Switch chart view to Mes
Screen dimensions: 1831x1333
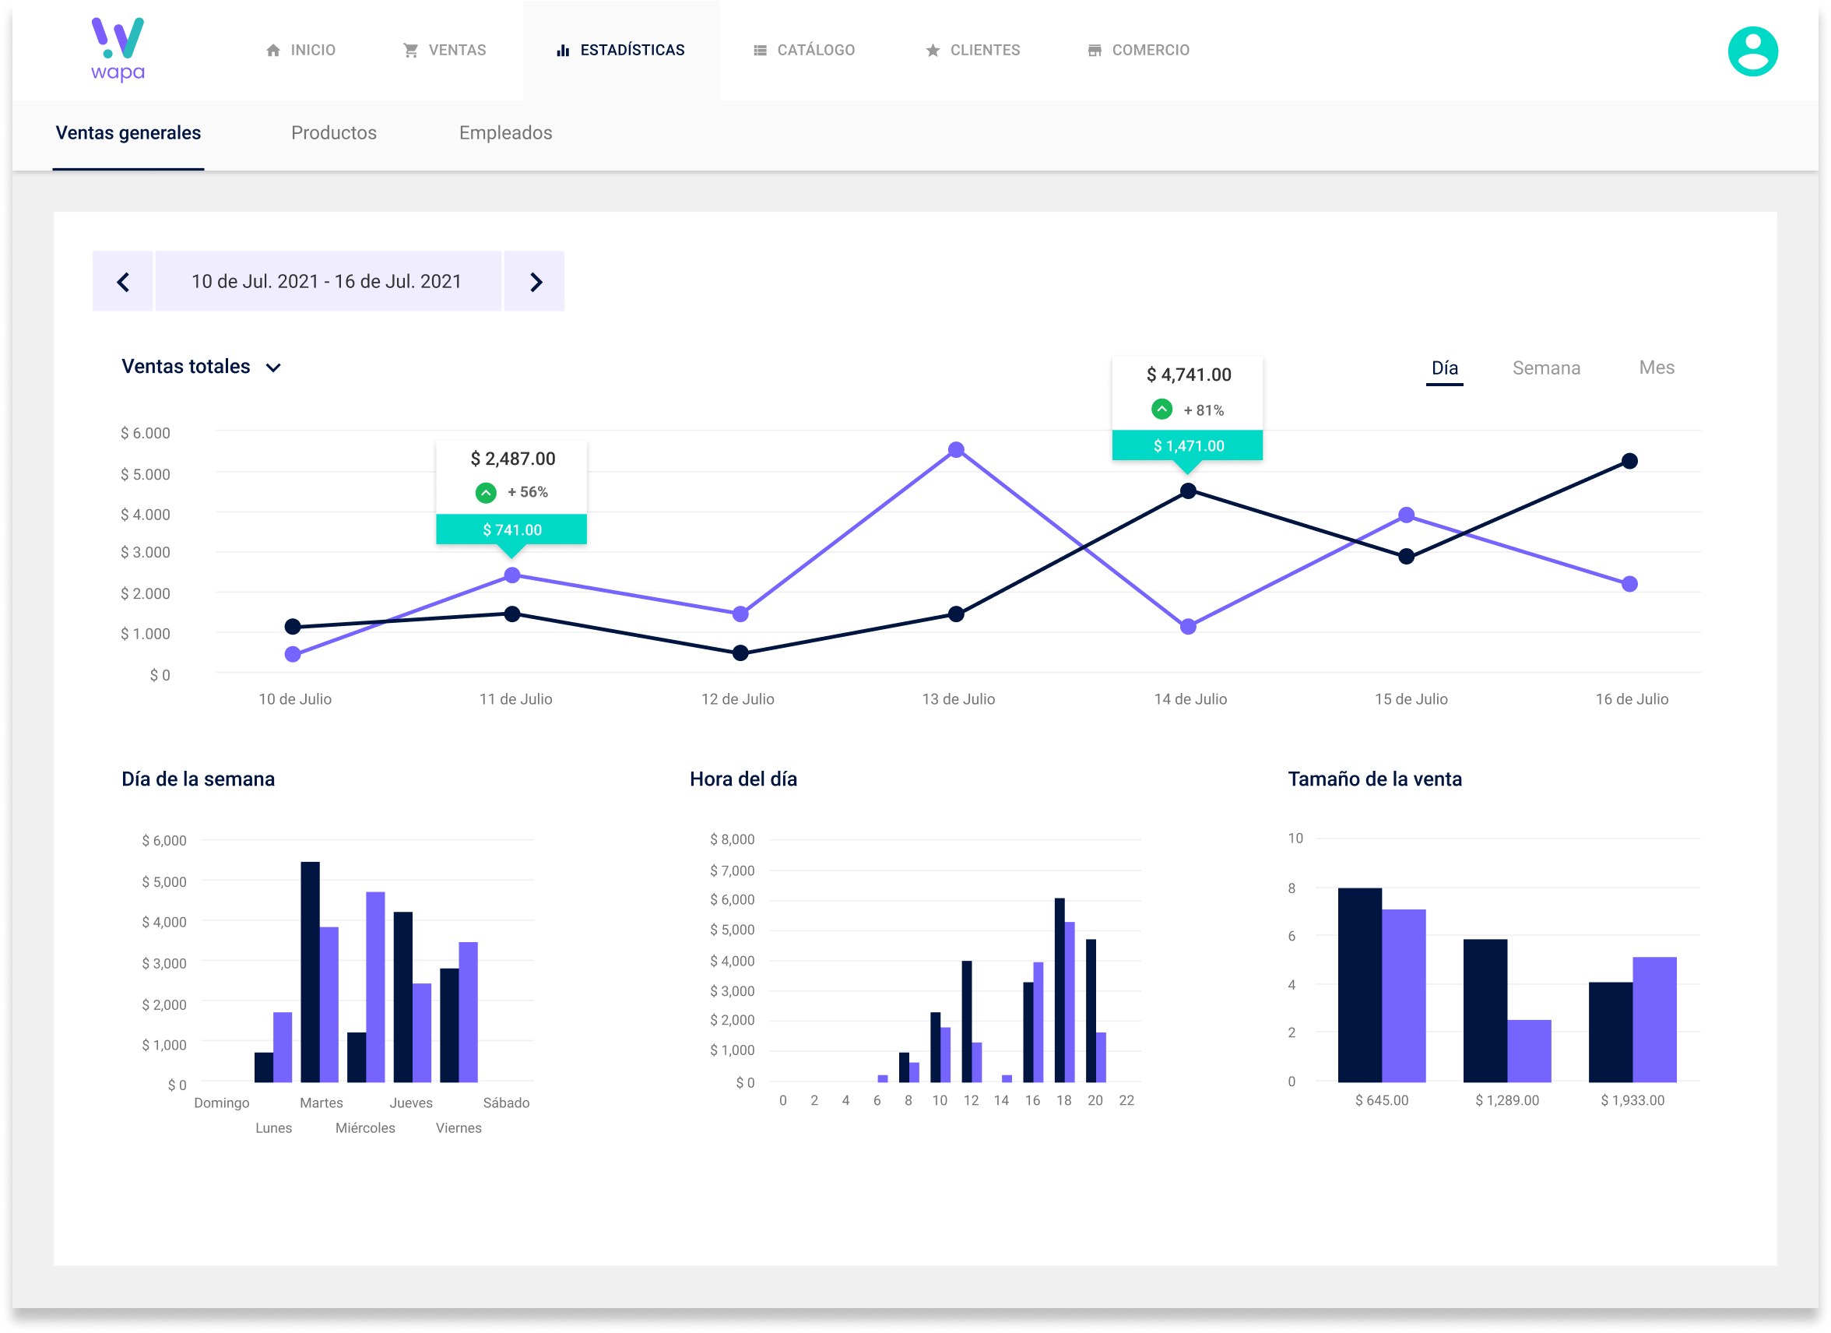[x=1656, y=368]
